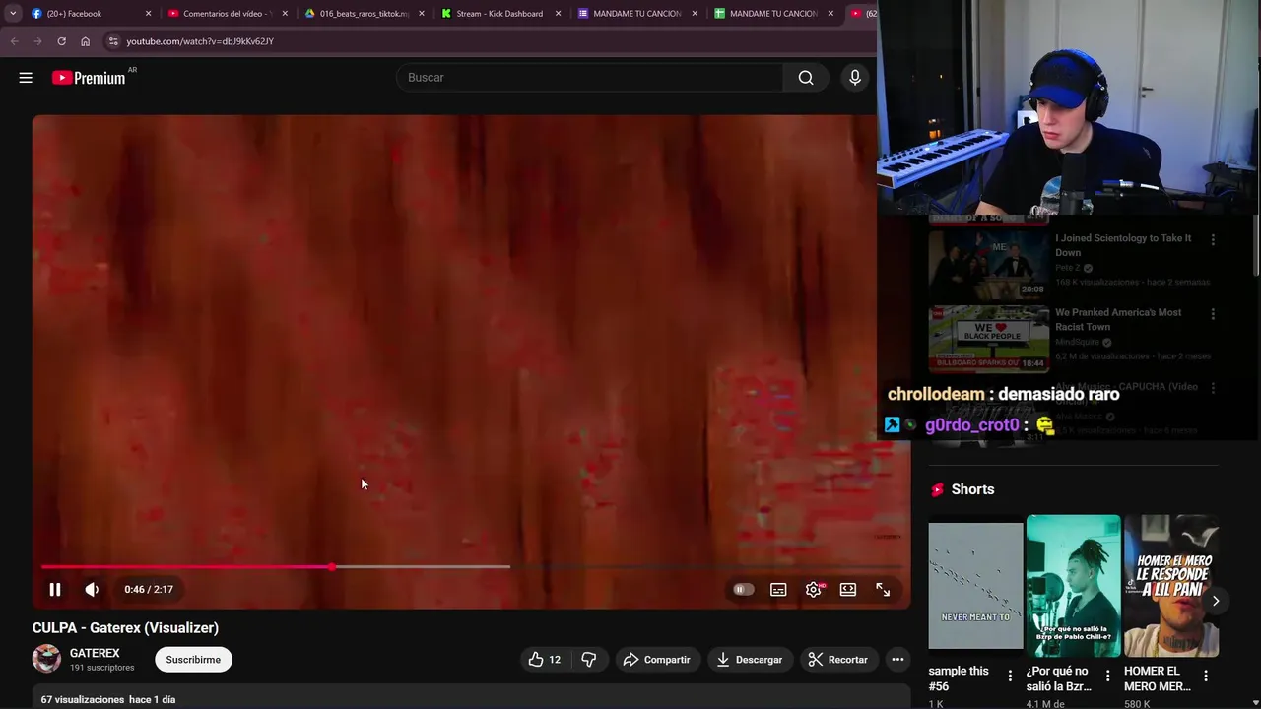The width and height of the screenshot is (1261, 709).
Task: Subscribe with Suscribirme button
Action: (x=193, y=660)
